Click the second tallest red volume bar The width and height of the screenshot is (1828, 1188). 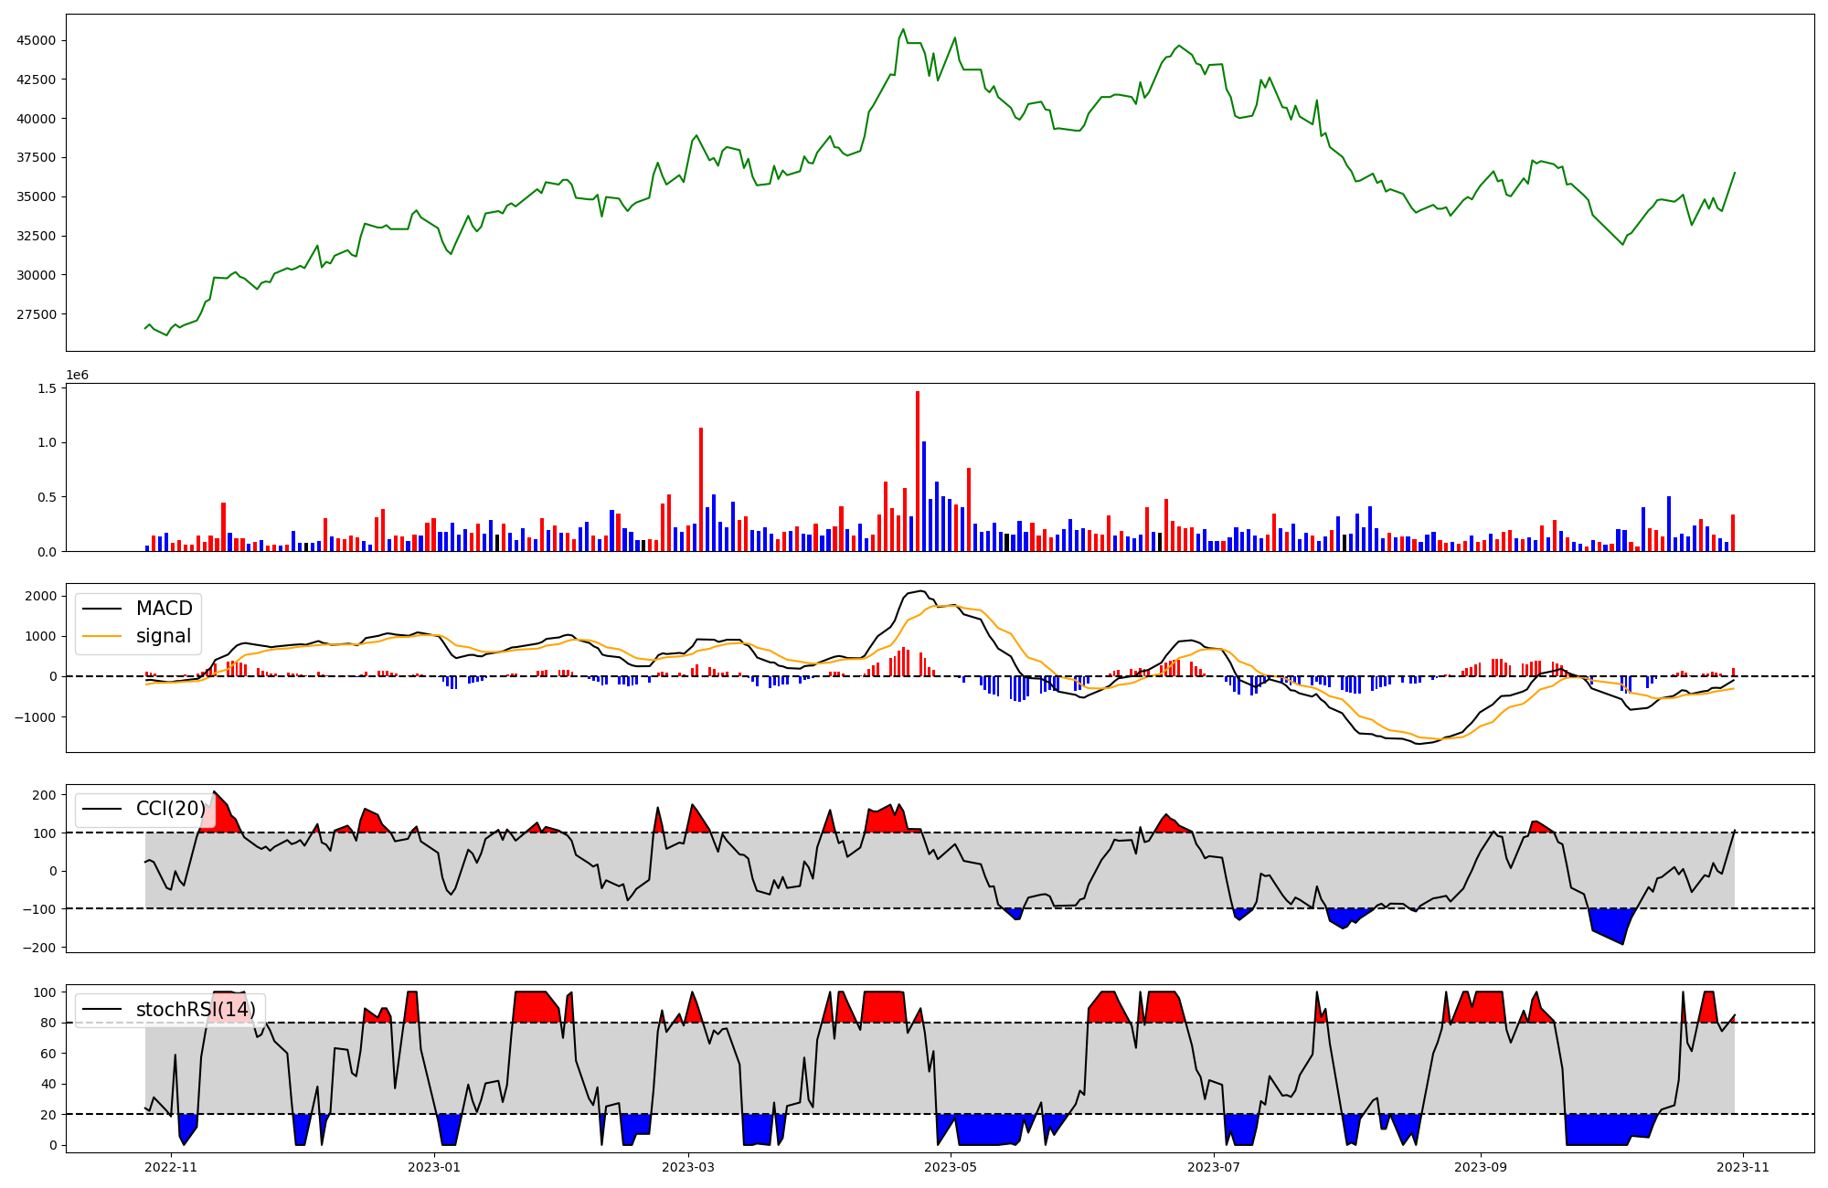[701, 489]
